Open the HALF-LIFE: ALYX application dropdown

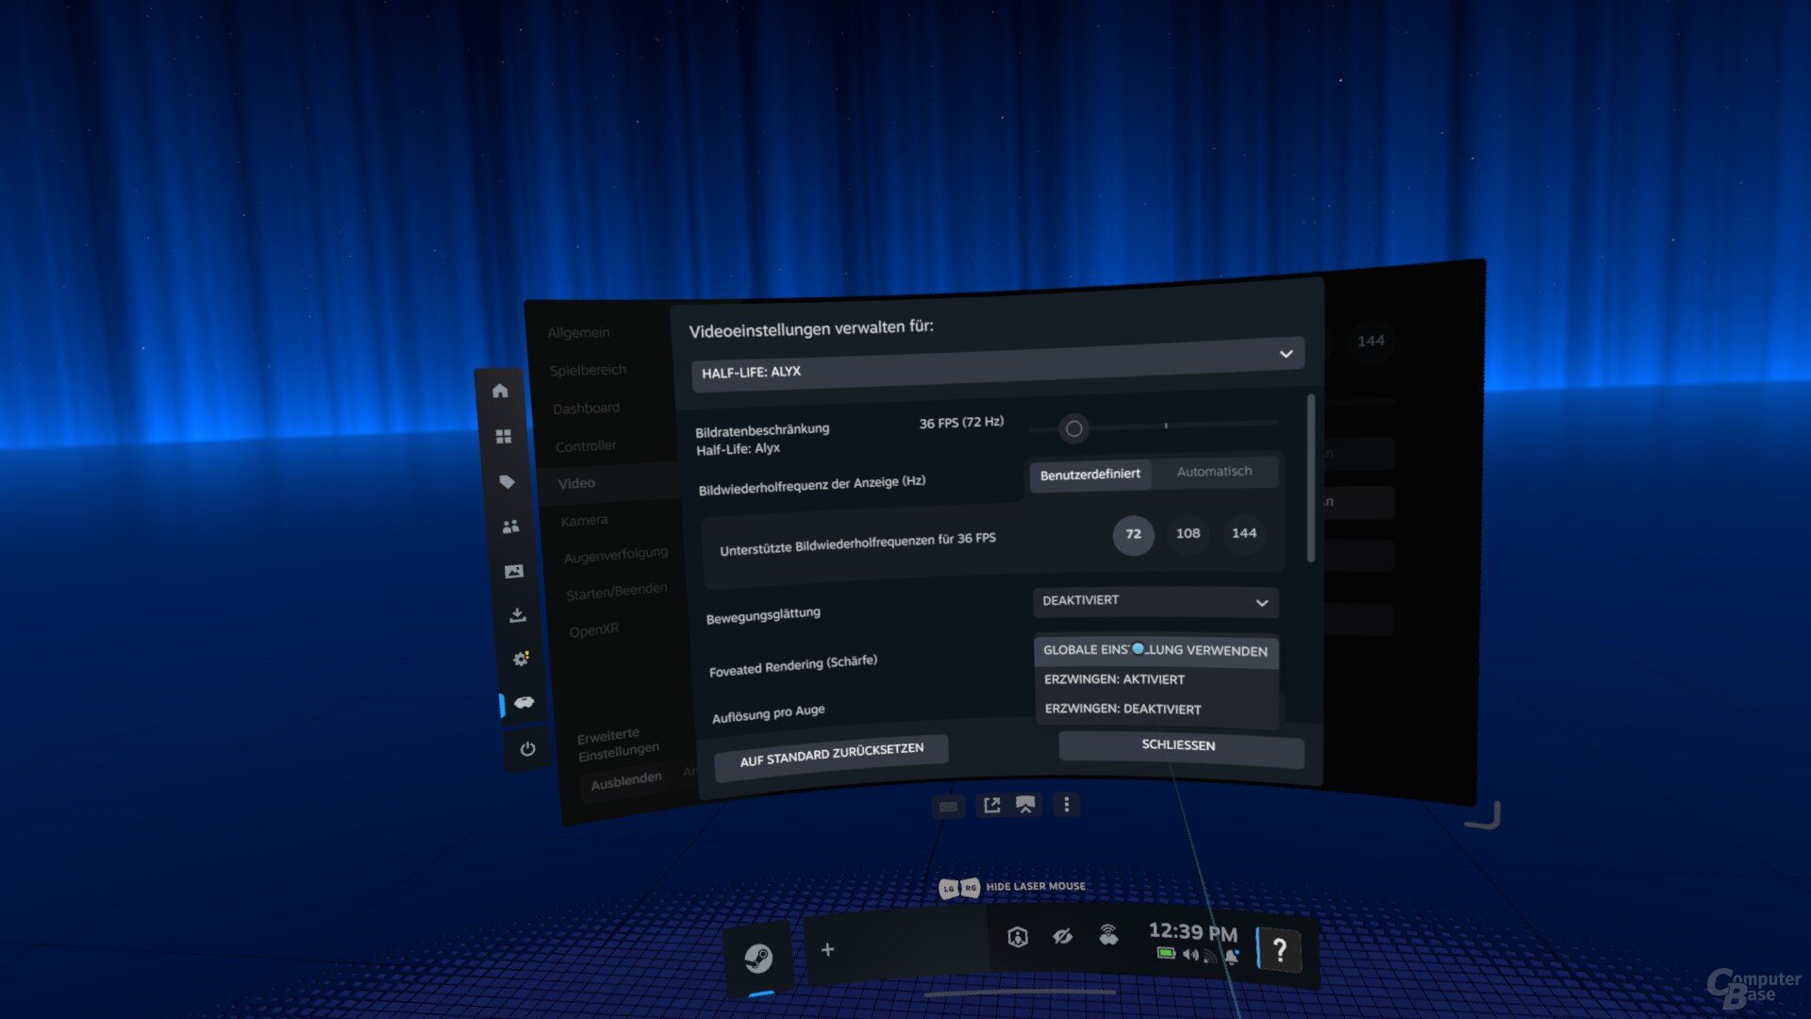coord(998,363)
